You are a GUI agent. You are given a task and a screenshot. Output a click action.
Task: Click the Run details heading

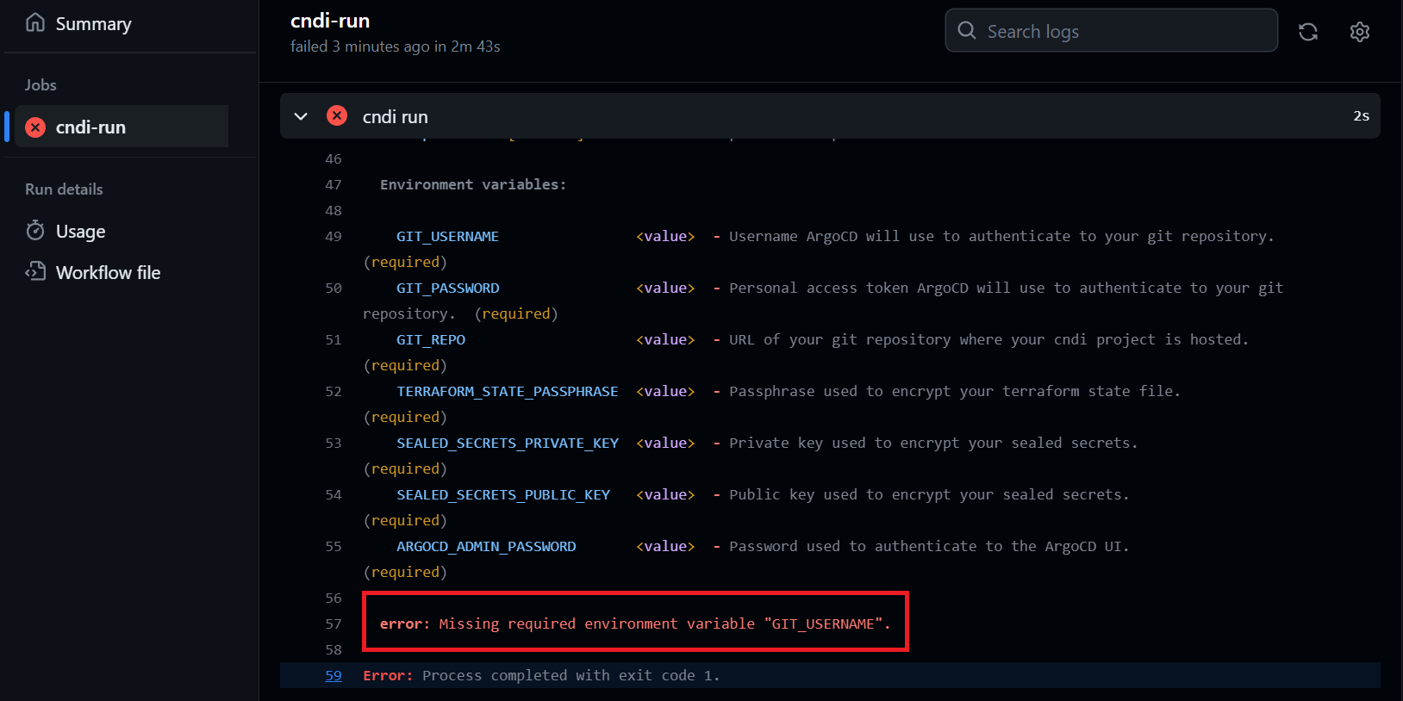(64, 189)
